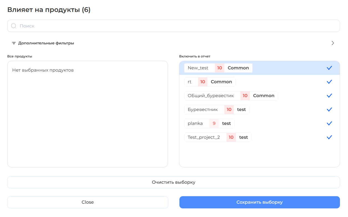
Task: Click the Common label on rt row
Action: pos(221,82)
